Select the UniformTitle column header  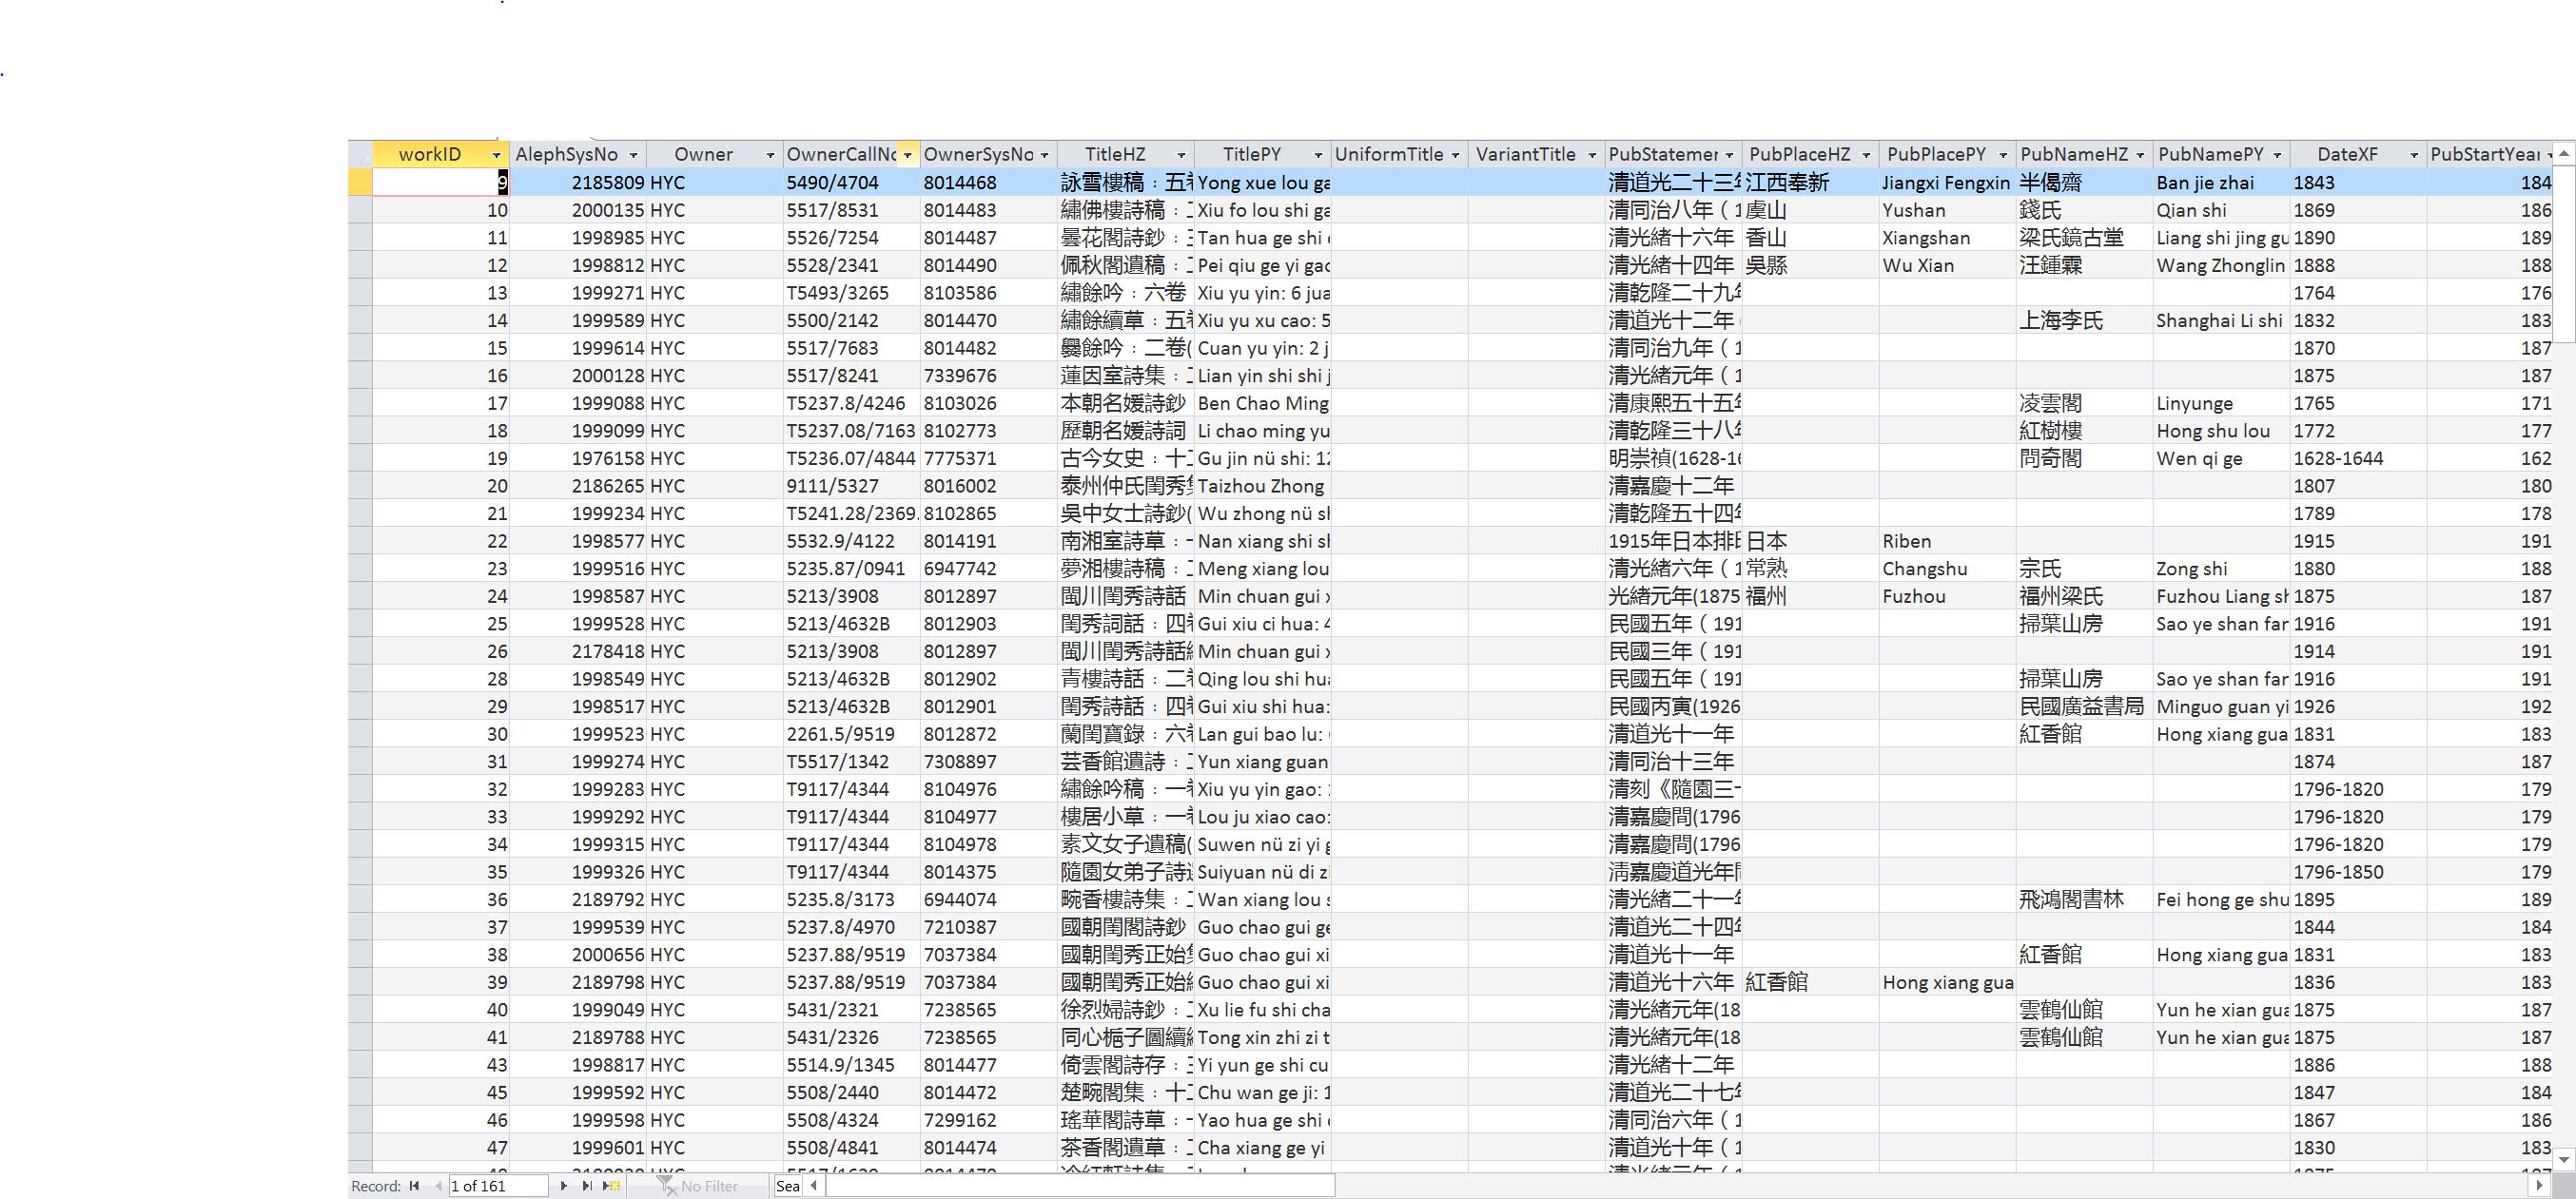[1388, 155]
